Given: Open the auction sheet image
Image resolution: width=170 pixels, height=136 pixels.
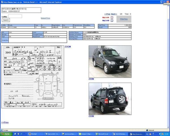Looking at the screenshot, I should pos(33,77).
